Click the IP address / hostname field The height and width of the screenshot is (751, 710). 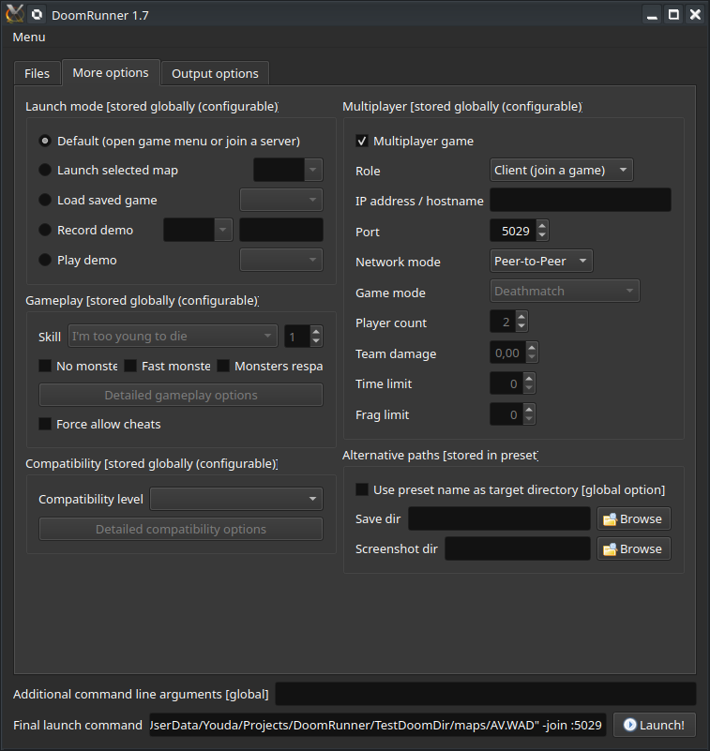point(580,200)
